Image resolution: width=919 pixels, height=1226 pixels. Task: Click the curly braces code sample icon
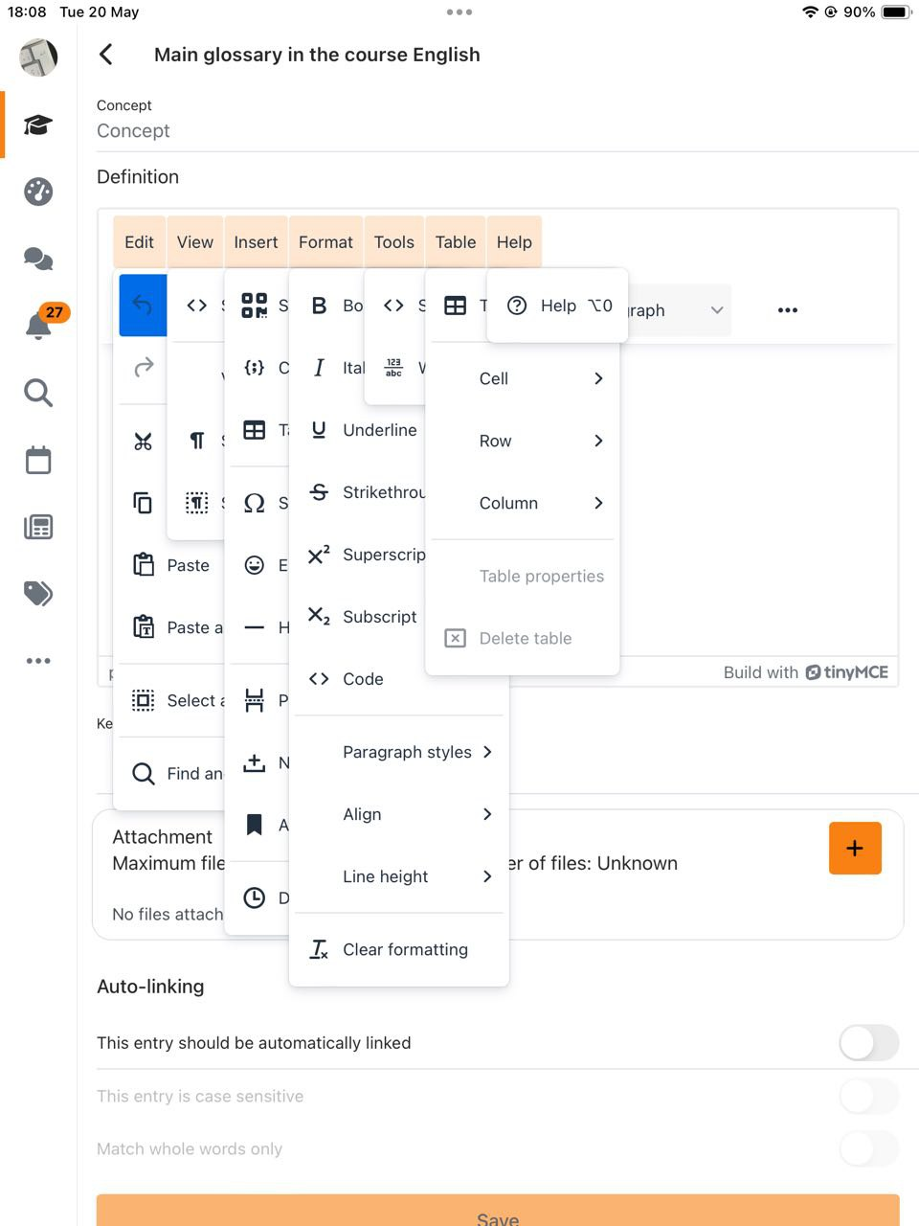click(254, 367)
